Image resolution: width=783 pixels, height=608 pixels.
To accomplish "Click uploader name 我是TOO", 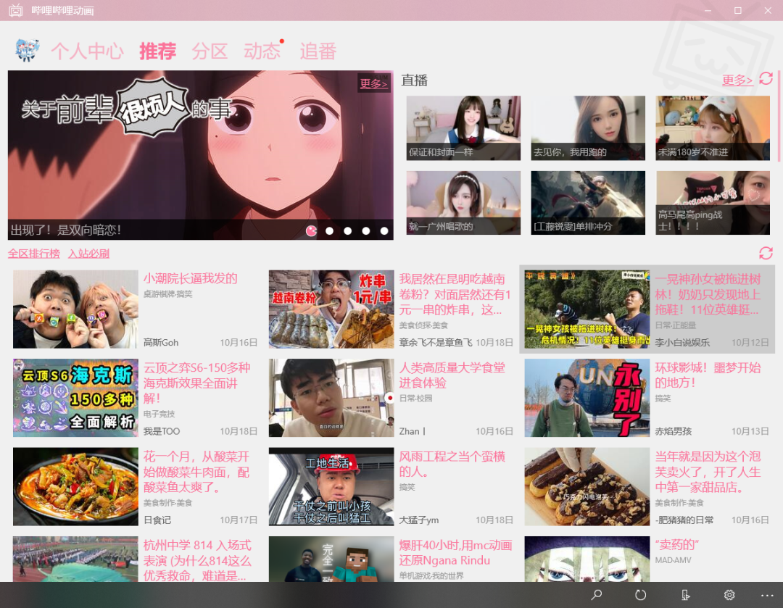I will (x=162, y=431).
